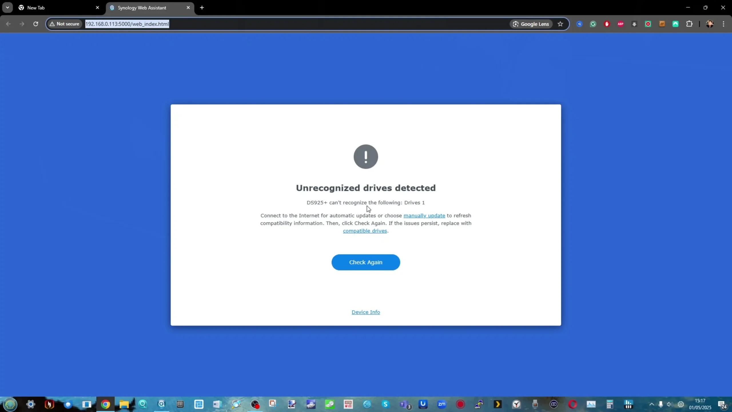Screen dimensions: 732x412
Task: Search the page with Google Lens
Action: pyautogui.click(x=531, y=24)
